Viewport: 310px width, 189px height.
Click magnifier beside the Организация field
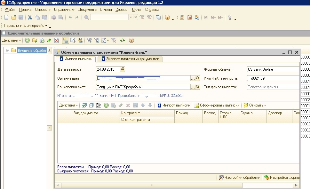197,78
